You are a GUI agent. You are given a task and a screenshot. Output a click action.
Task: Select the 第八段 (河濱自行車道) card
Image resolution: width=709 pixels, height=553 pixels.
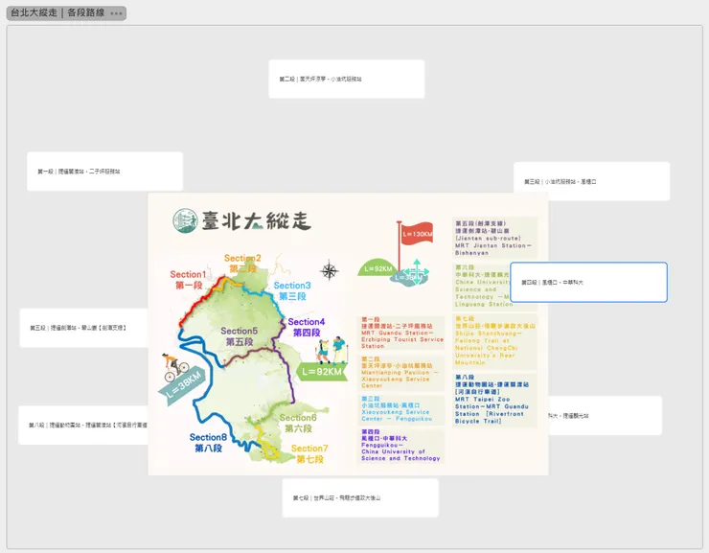(83, 425)
